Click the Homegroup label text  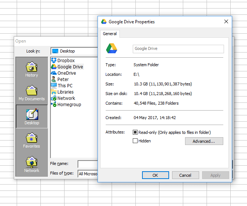(x=69, y=105)
